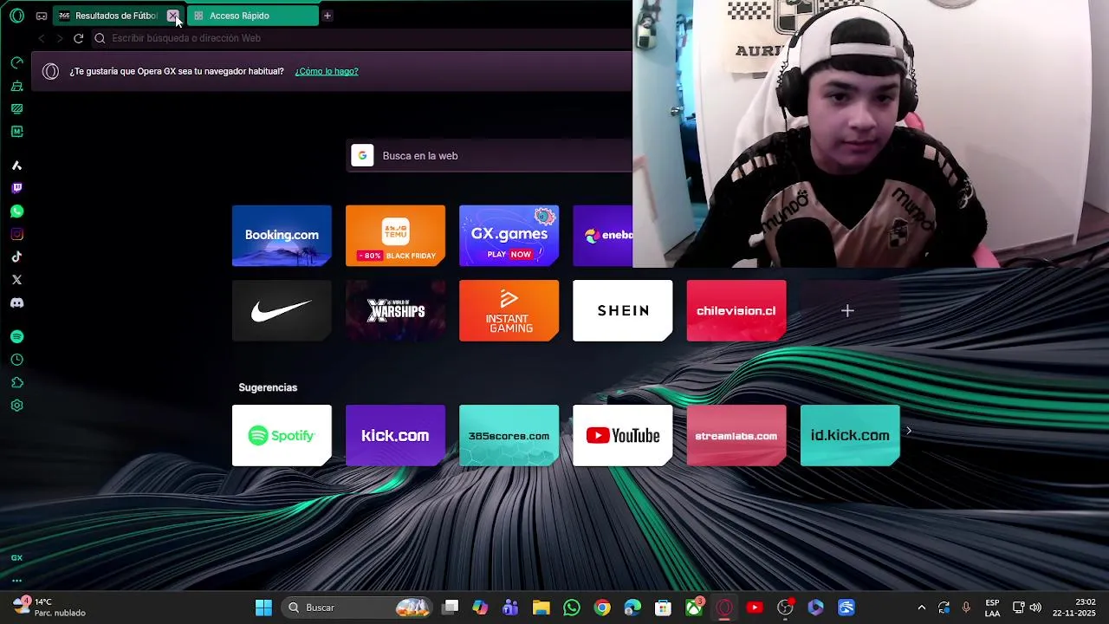Open WhatsApp in sidebar
The image size is (1109, 624).
pos(16,211)
